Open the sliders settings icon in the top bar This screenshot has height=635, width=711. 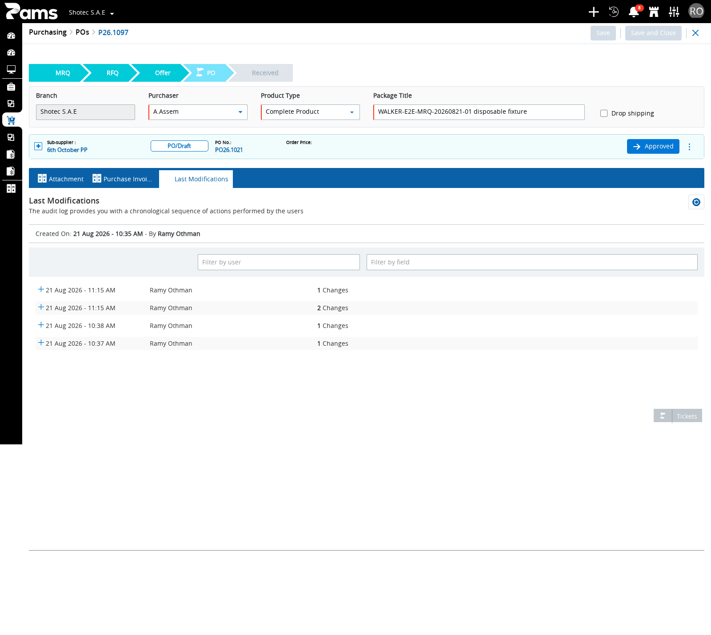[674, 12]
